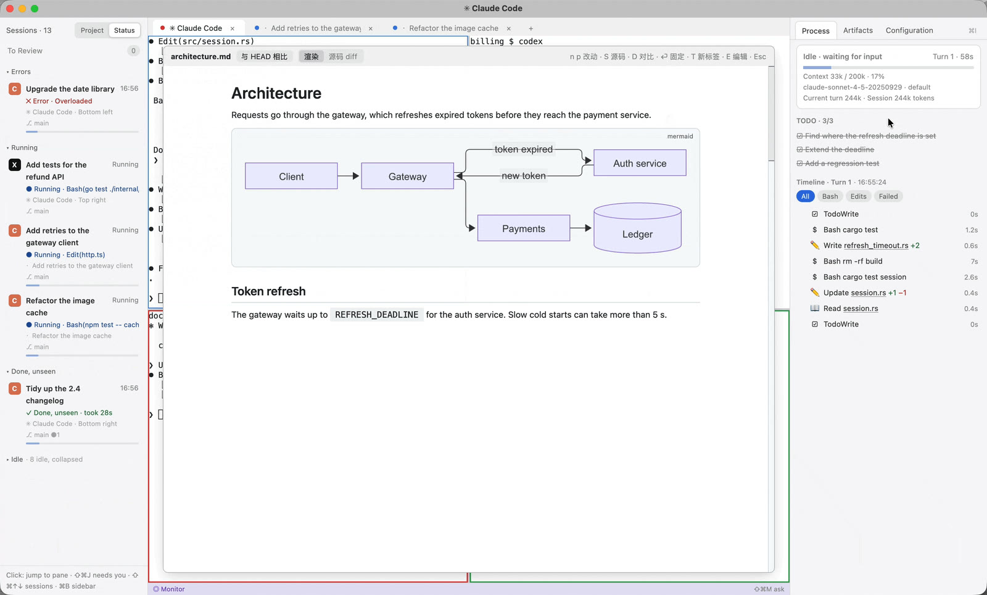Click the pencil icon beside Update session.rs
987x595 pixels.
[815, 293]
